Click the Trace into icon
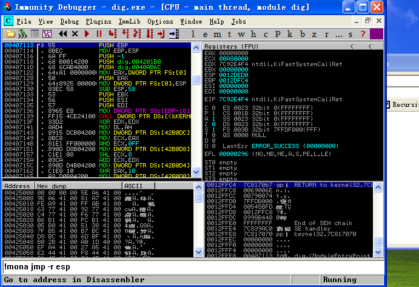Viewport: 419px width, 287px height. pyautogui.click(x=137, y=34)
